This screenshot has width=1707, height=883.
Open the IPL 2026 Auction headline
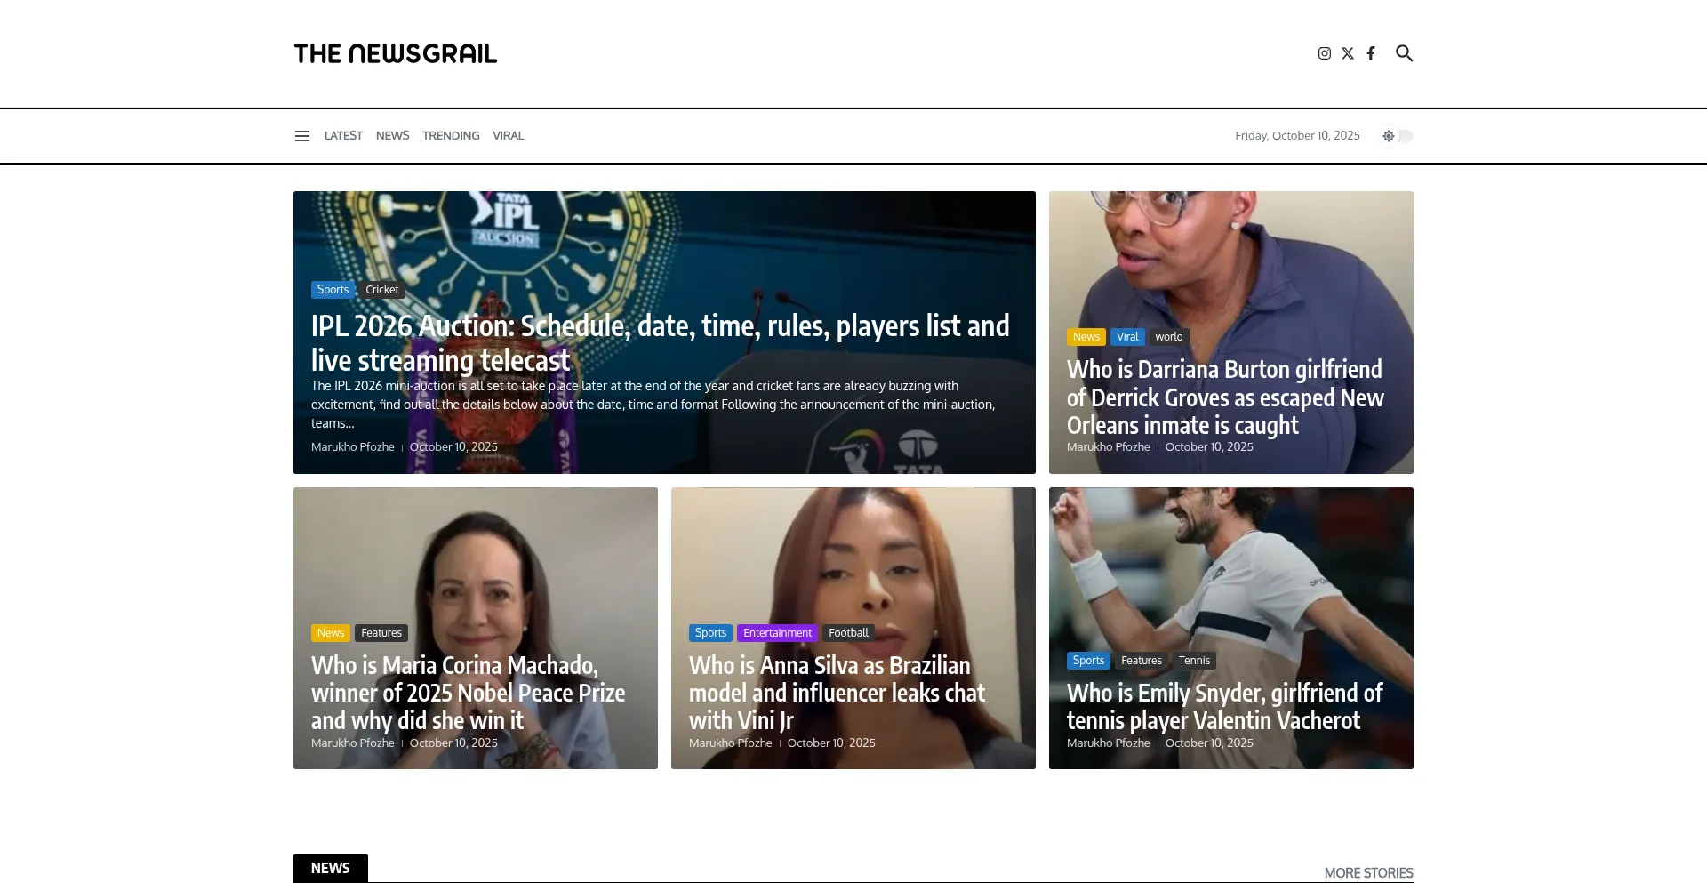660,342
